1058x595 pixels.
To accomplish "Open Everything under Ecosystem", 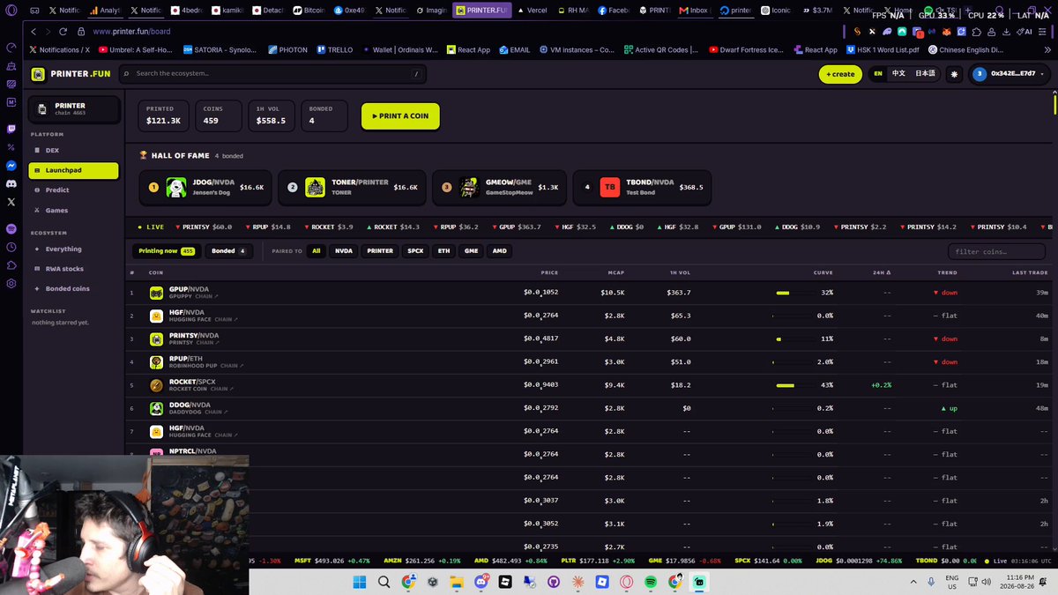I will tap(73, 249).
